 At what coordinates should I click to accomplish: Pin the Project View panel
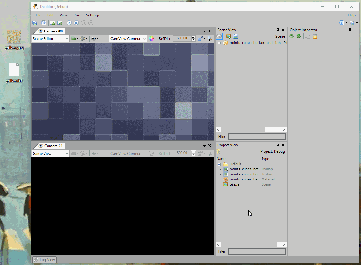[x=278, y=145]
